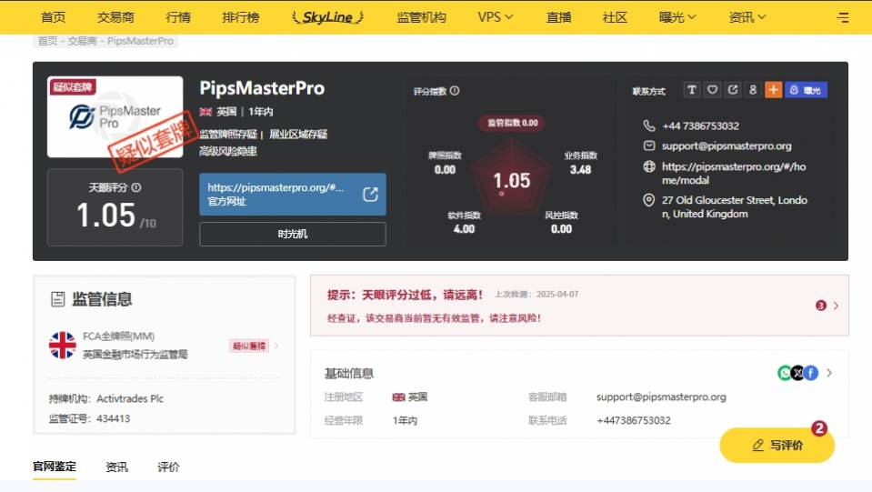Click the Facebook icon in 基础信息
The image size is (872, 492).
coord(811,373)
